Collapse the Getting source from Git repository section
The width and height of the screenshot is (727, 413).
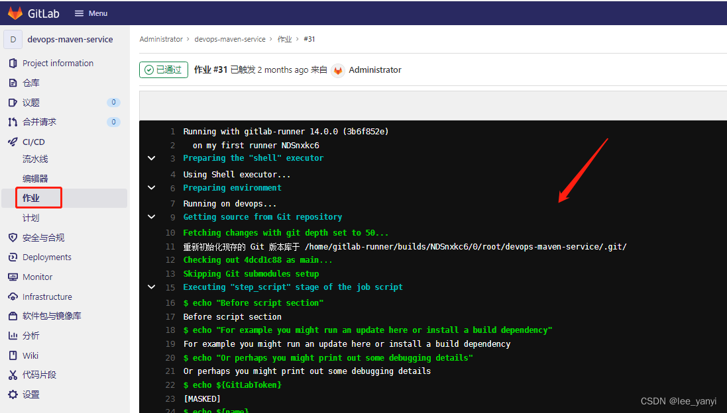(x=151, y=216)
